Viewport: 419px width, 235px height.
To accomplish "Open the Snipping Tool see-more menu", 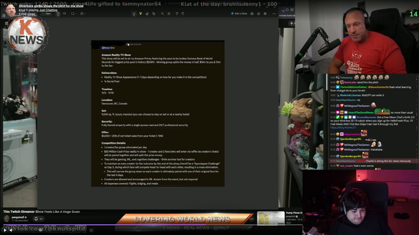I will coord(274,14).
